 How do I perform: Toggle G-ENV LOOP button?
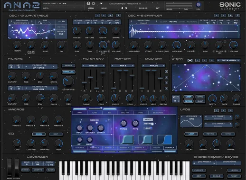[189, 97]
